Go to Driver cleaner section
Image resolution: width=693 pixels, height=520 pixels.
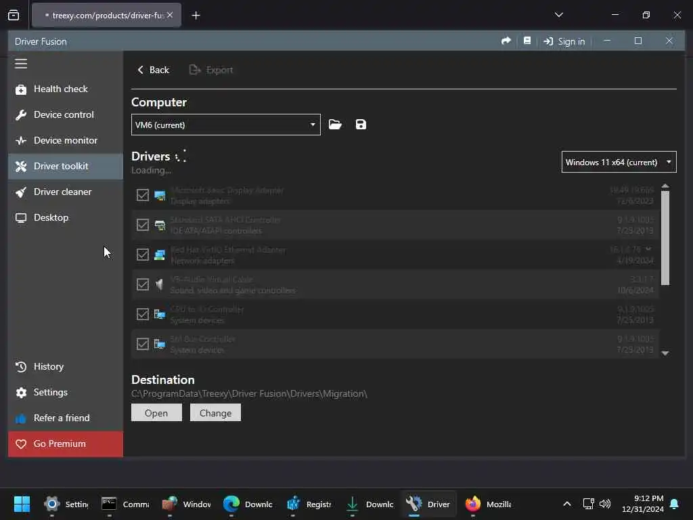coord(66,192)
